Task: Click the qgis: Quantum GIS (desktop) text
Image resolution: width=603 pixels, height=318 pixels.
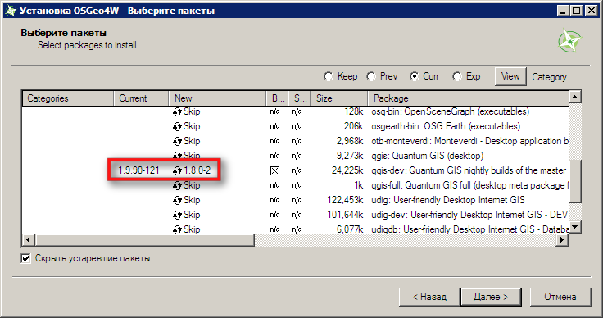Action: (427, 156)
